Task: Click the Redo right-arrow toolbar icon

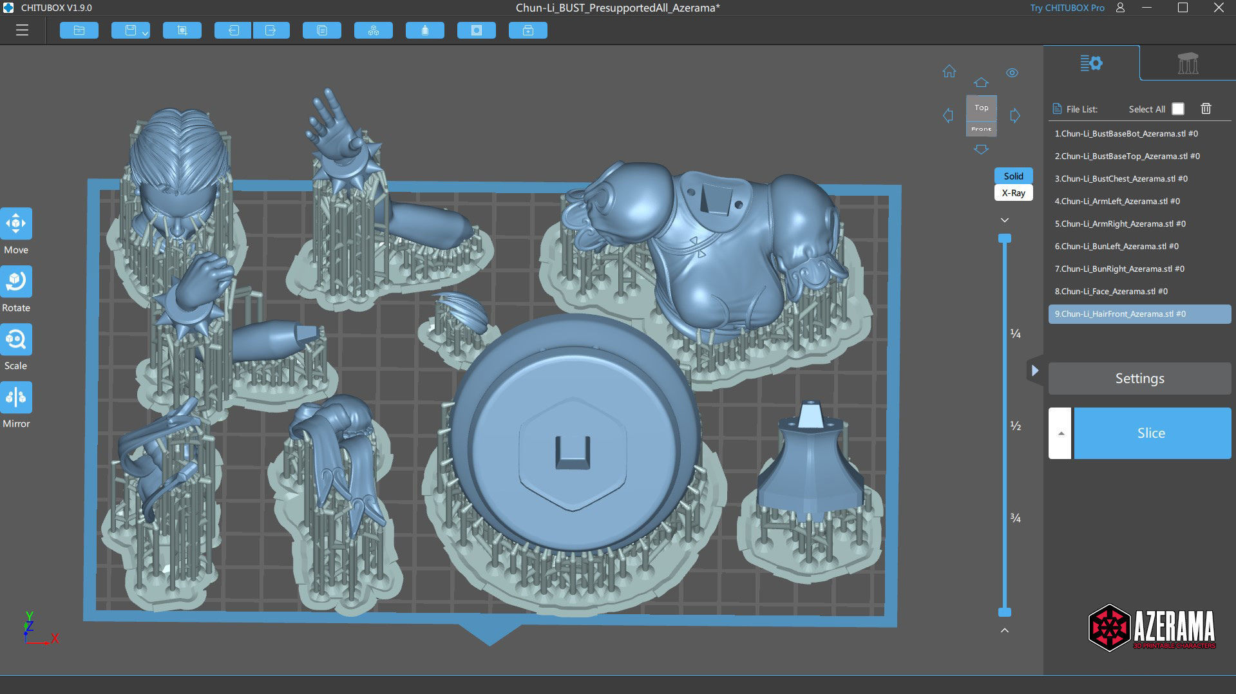Action: (271, 30)
